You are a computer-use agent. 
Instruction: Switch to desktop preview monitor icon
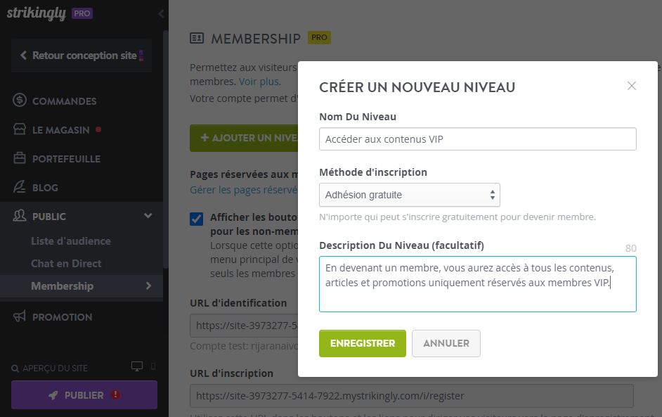pos(137,366)
